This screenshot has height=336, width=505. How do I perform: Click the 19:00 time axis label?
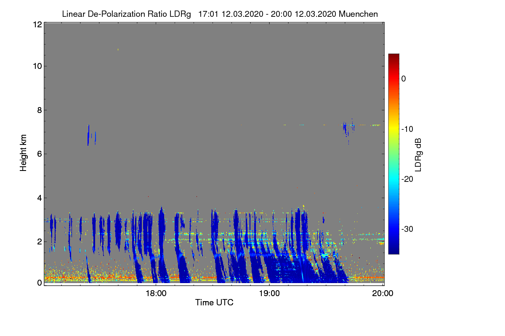[269, 294]
